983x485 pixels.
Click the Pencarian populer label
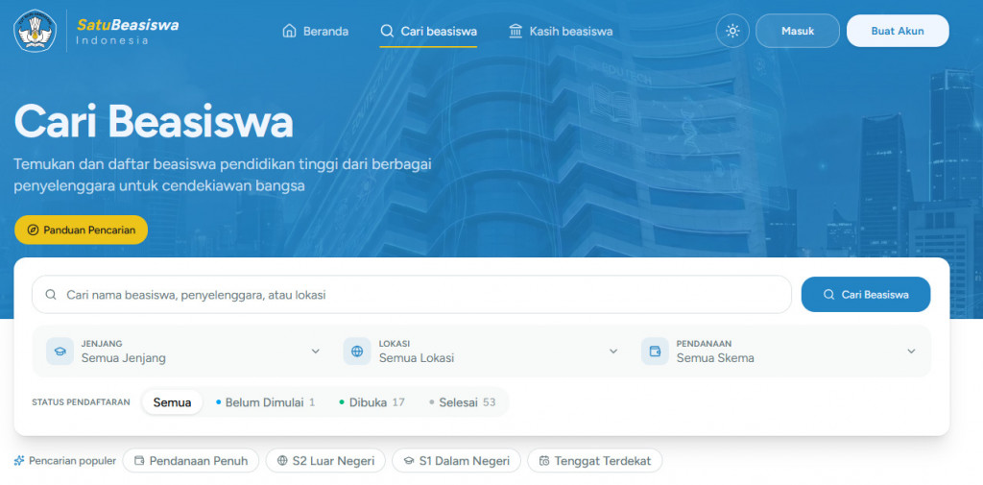[x=73, y=461]
